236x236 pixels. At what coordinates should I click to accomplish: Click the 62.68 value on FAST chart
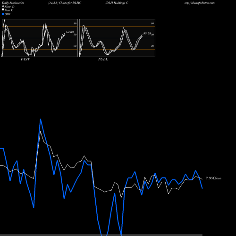[70, 32]
